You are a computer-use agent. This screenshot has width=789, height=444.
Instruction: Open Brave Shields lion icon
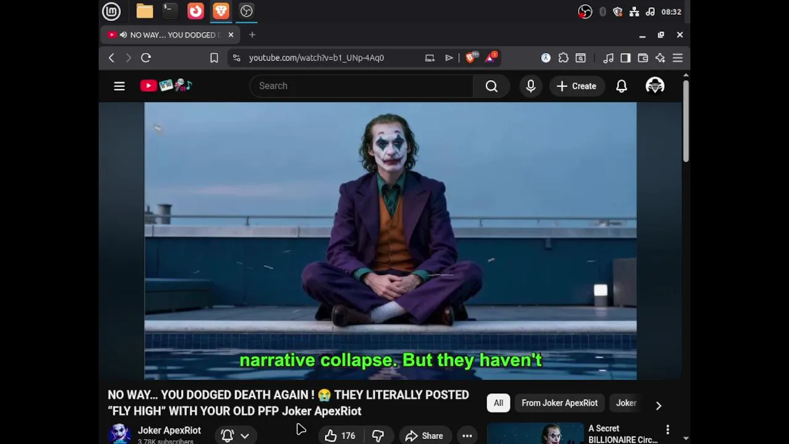(x=471, y=57)
